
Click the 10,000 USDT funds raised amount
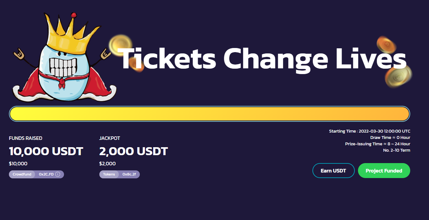coord(46,151)
